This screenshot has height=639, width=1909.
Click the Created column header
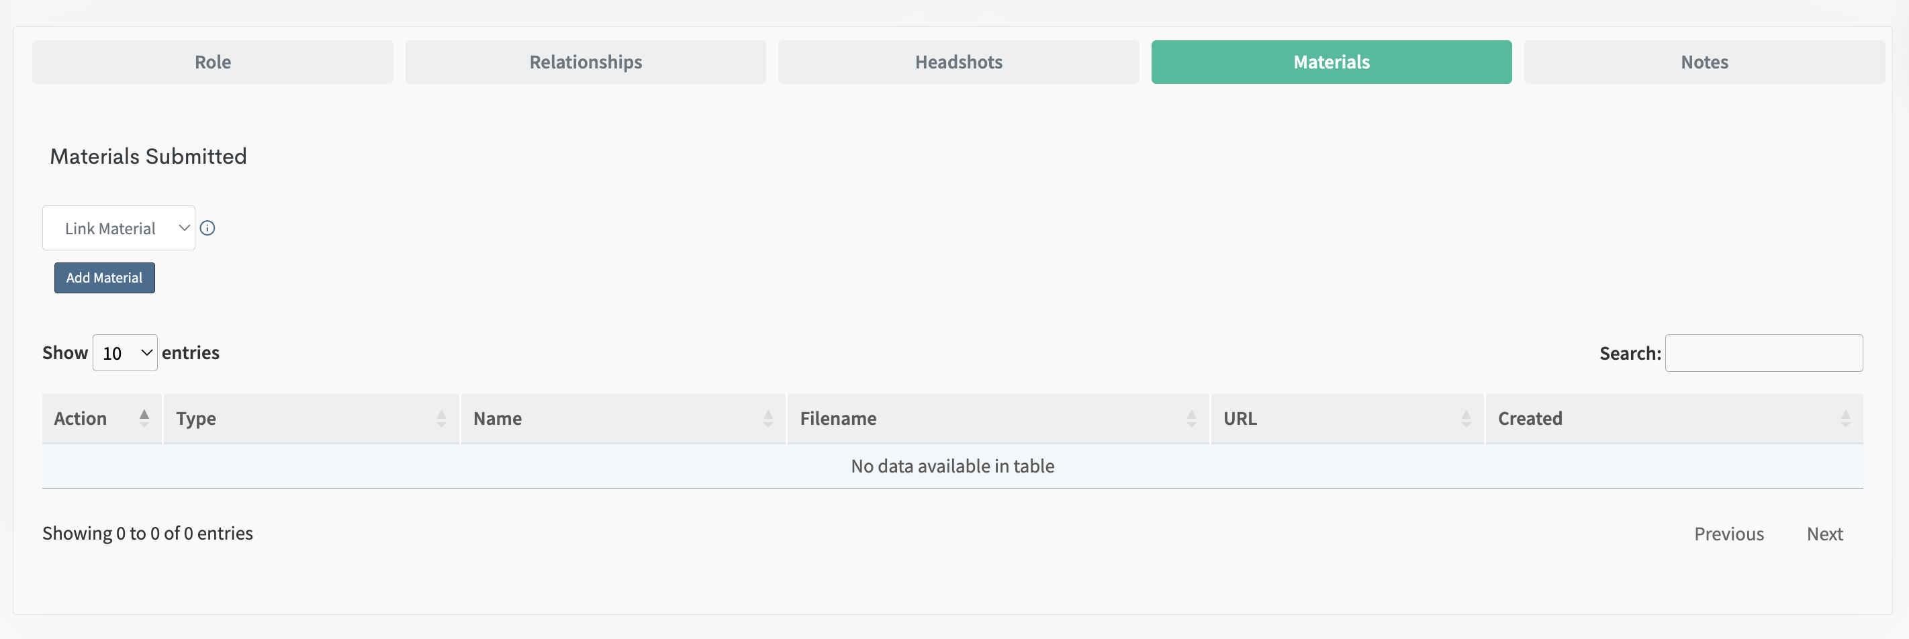point(1530,418)
